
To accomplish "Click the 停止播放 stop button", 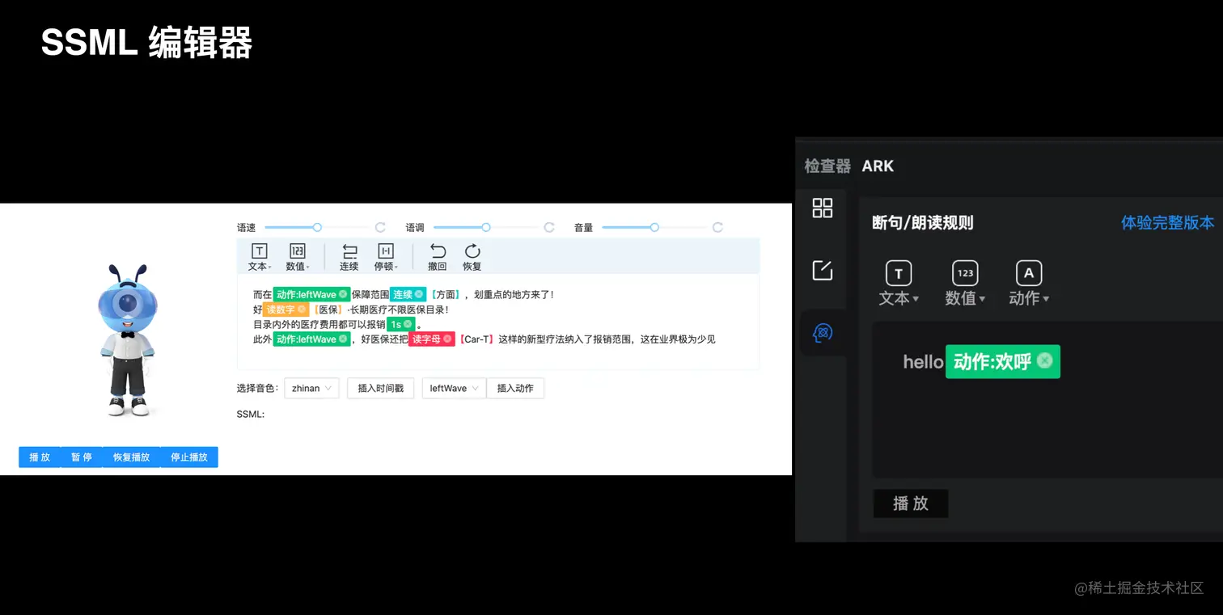I will 189,457.
